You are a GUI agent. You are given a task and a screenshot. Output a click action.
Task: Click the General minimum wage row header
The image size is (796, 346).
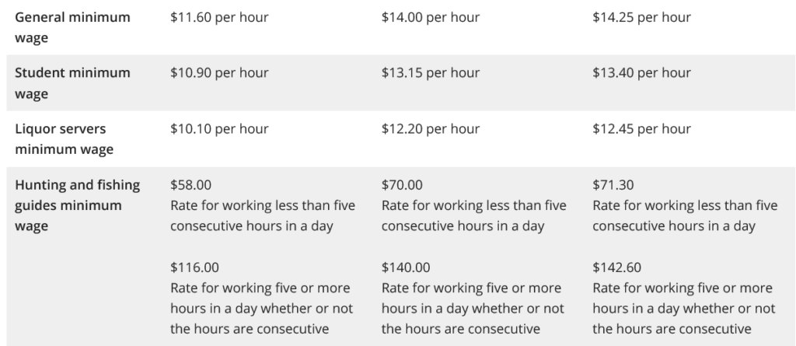72,27
